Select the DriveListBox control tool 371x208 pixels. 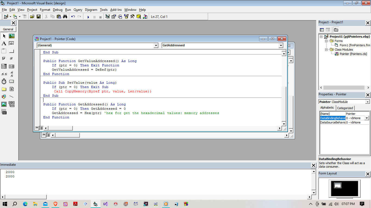[12, 82]
